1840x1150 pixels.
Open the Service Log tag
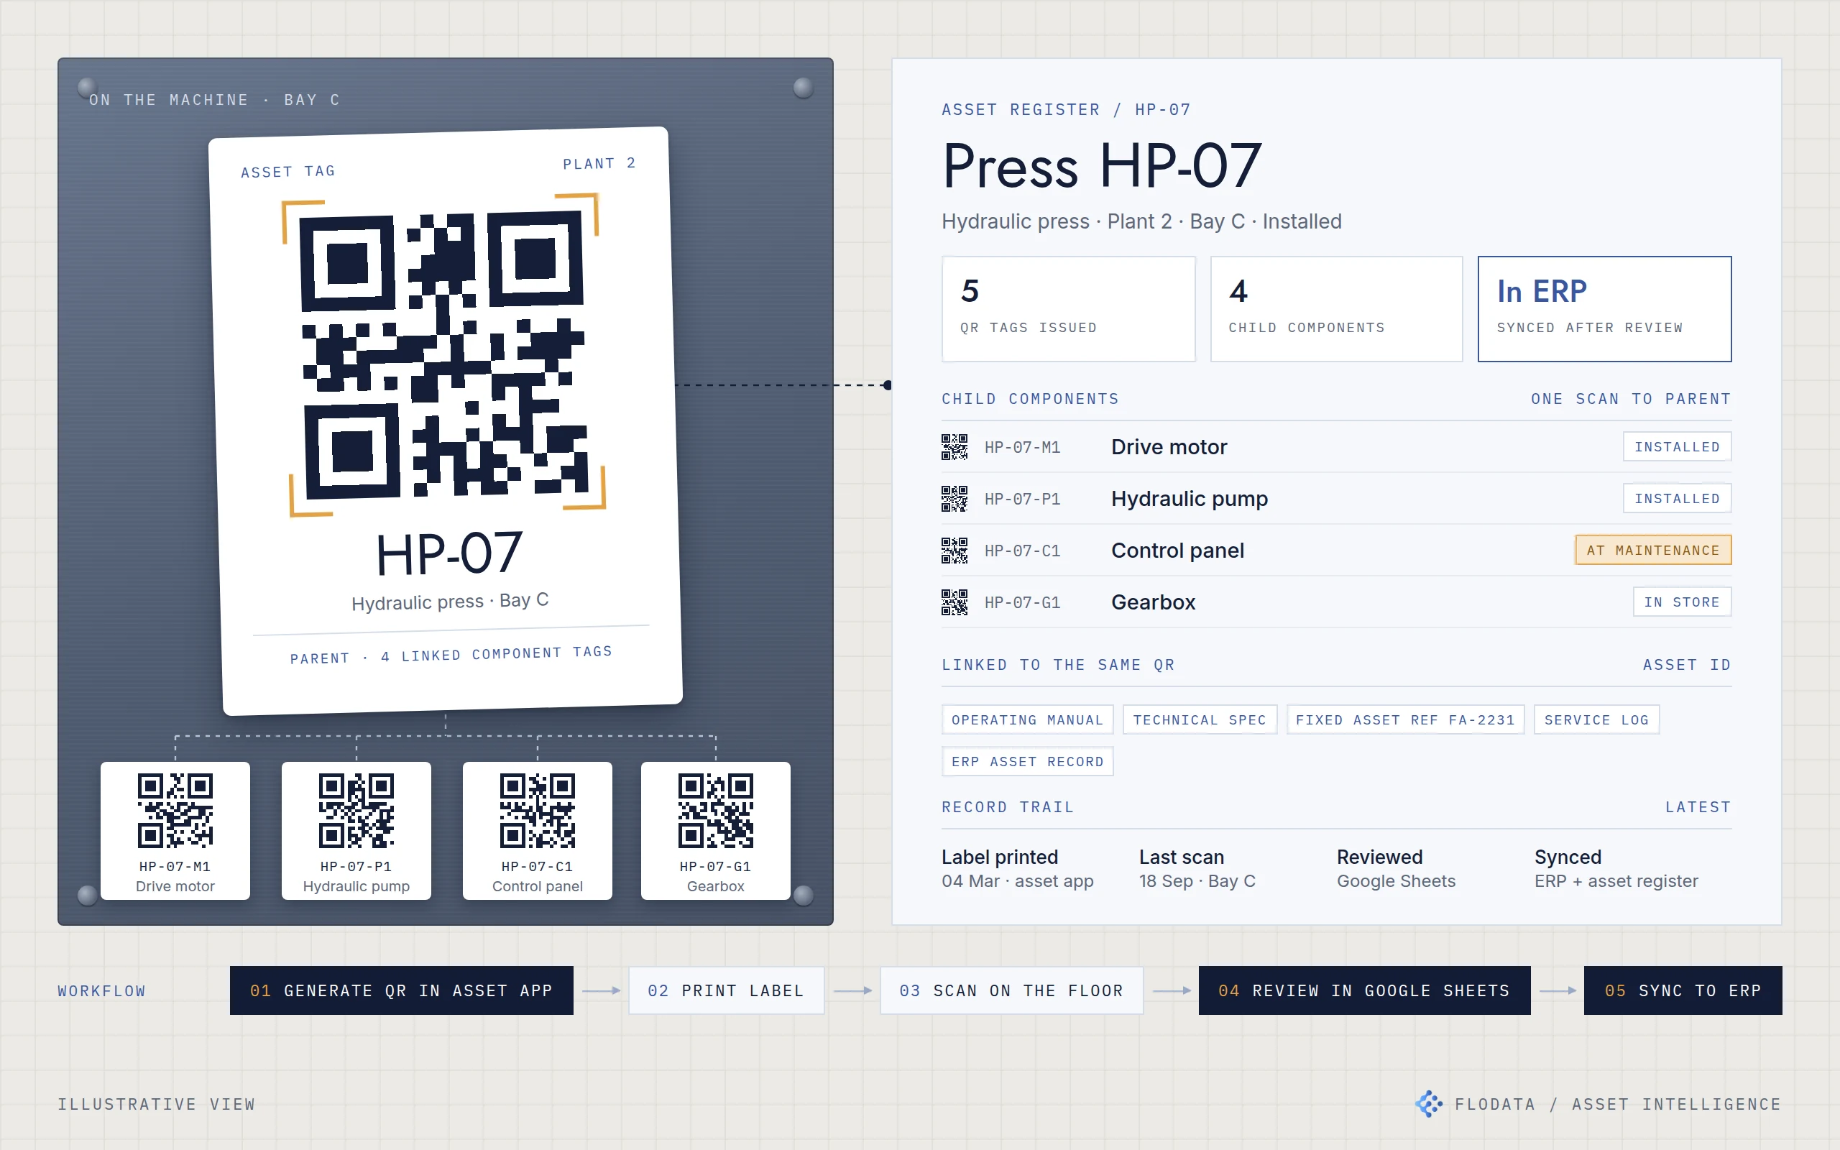tap(1596, 719)
